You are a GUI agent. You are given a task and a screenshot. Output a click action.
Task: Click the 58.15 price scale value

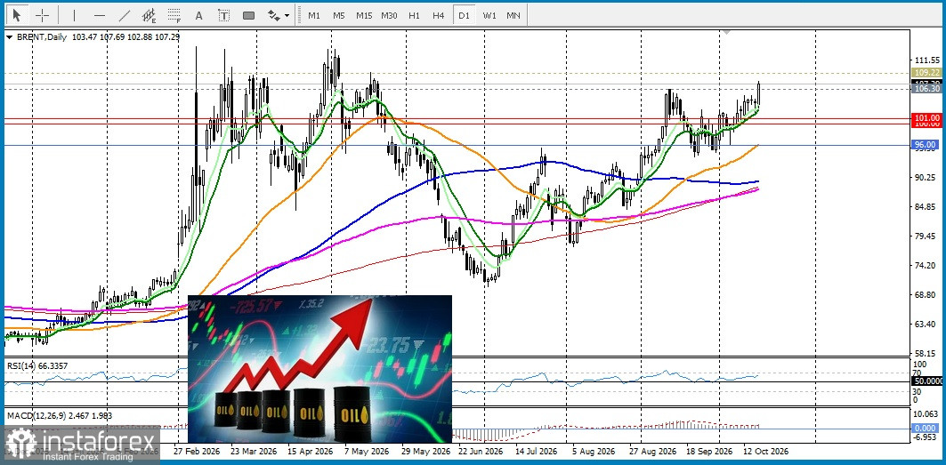coord(926,353)
